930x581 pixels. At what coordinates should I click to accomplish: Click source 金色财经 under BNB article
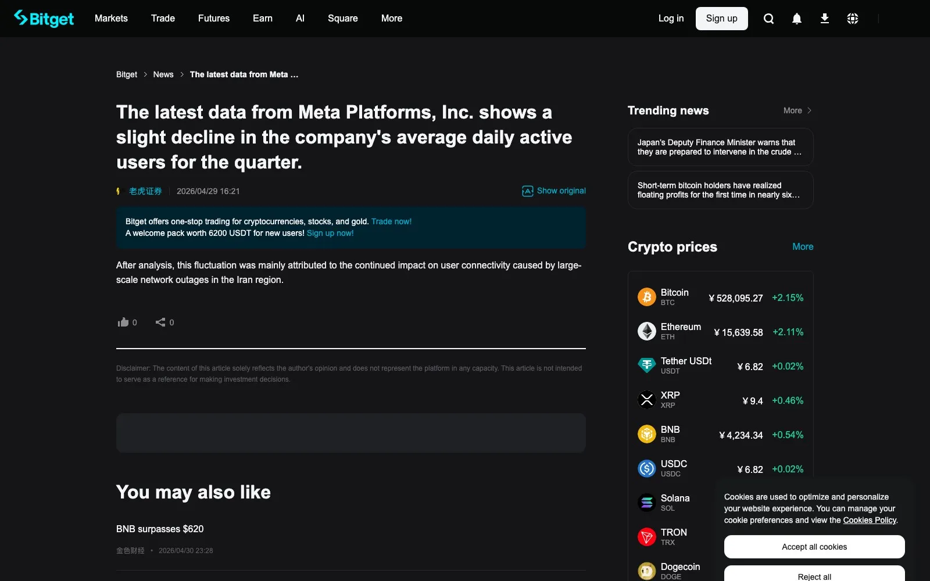pos(130,550)
